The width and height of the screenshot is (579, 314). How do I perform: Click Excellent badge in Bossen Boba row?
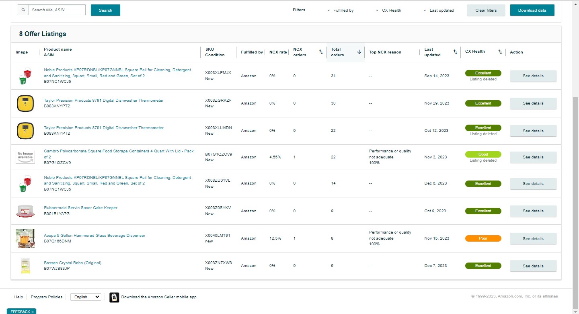pos(483,266)
